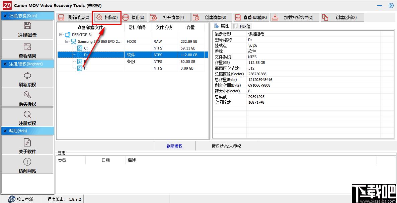
Task: Click 检查更新 check for updates
Action: pos(21,199)
